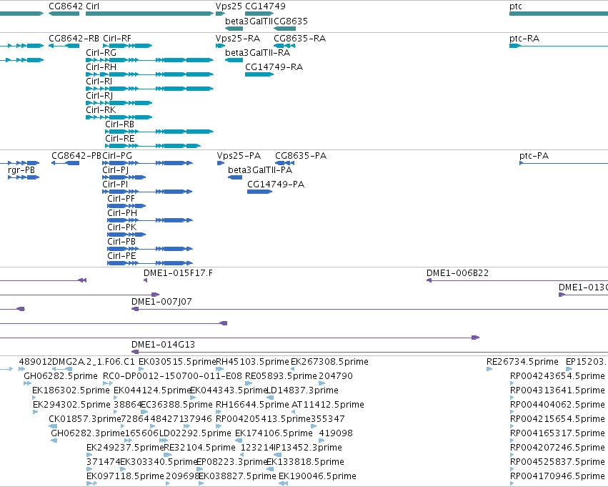The image size is (608, 487).
Task: Click the IP13452.3prime EST label
Action: [308, 448]
